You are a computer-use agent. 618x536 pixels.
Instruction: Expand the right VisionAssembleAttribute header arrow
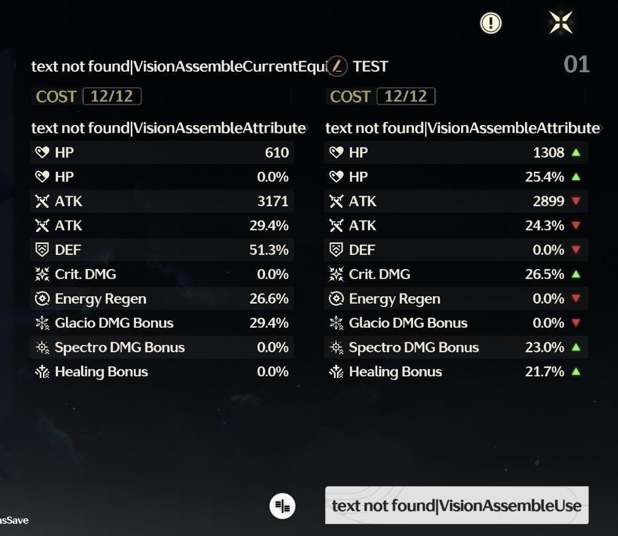pos(601,128)
